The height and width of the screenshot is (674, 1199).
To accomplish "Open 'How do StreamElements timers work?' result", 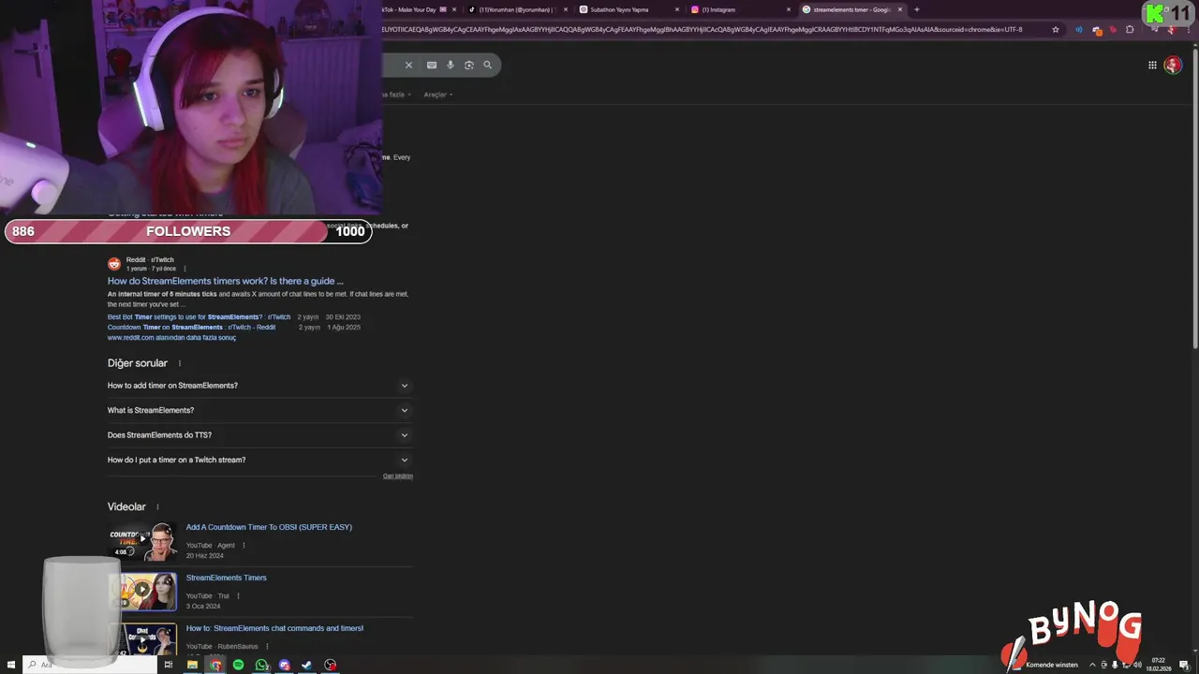I will pos(225,281).
